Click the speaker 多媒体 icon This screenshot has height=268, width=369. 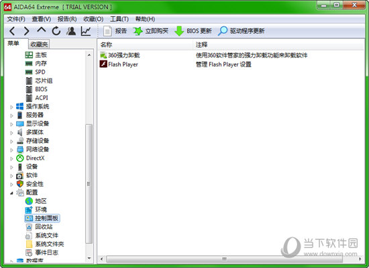point(19,132)
